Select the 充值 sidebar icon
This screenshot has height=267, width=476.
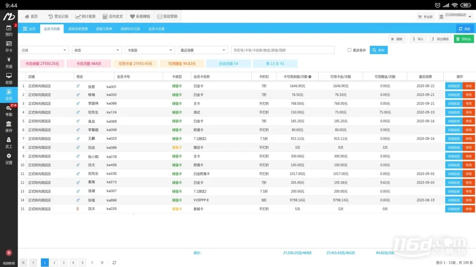pyautogui.click(x=9, y=62)
